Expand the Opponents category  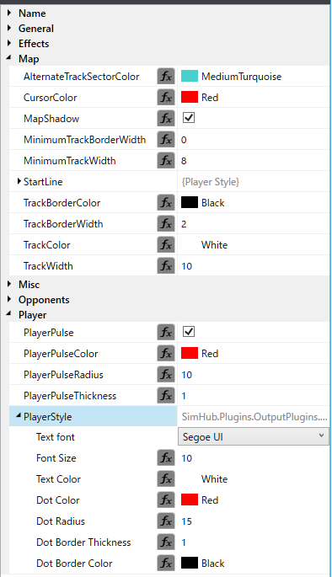coord(9,299)
